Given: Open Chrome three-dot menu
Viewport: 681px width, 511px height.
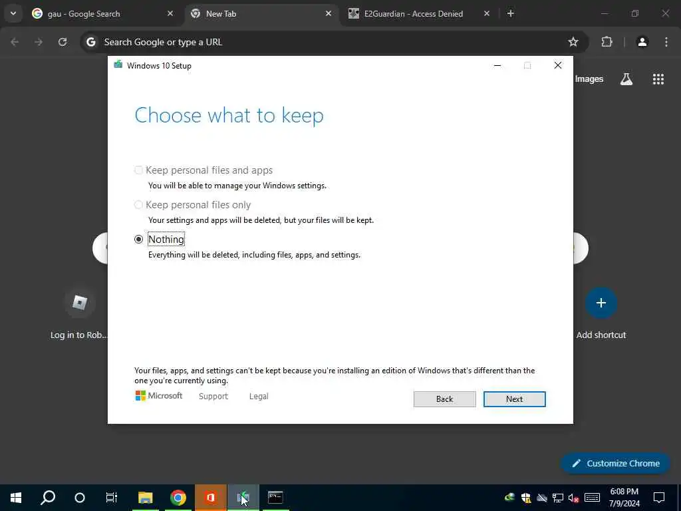Looking at the screenshot, I should coord(666,42).
